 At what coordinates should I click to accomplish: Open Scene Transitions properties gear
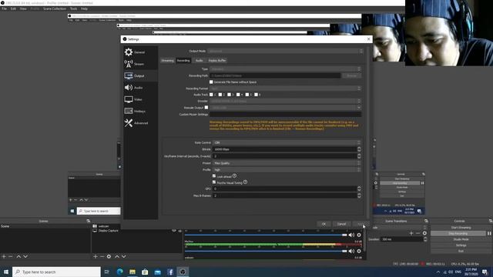tap(424, 233)
